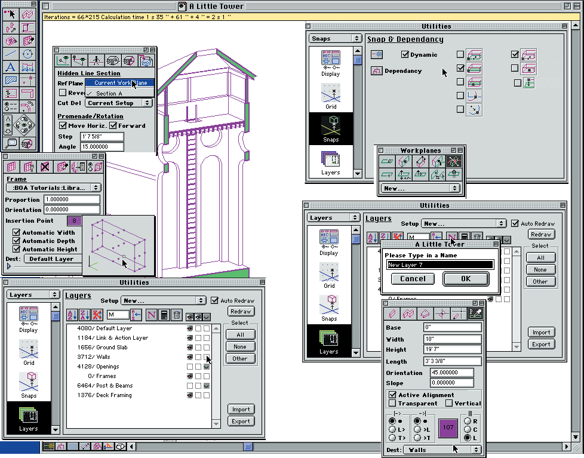584x458 pixels.
Task: Click the New Layer 7 name field
Action: tap(439, 265)
